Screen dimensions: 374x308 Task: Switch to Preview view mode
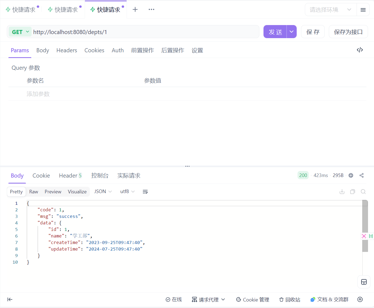tap(53, 192)
